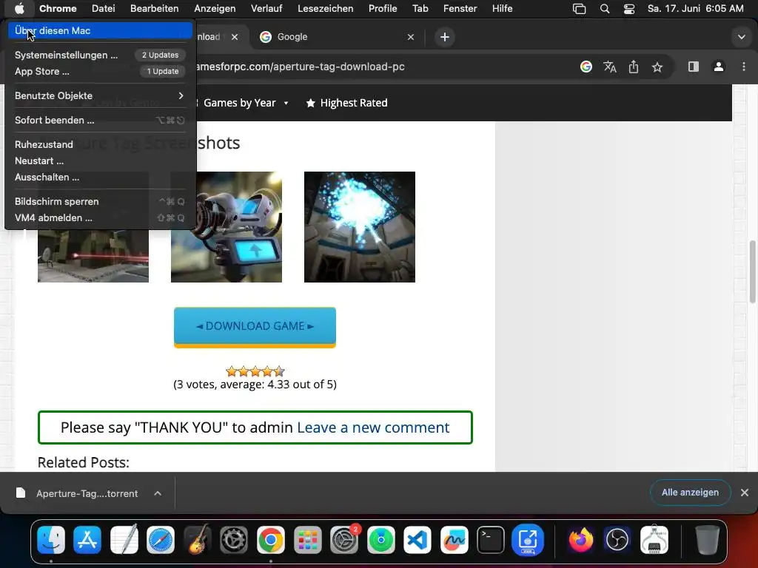Click the translate page icon
This screenshot has height=568, width=758.
click(610, 67)
